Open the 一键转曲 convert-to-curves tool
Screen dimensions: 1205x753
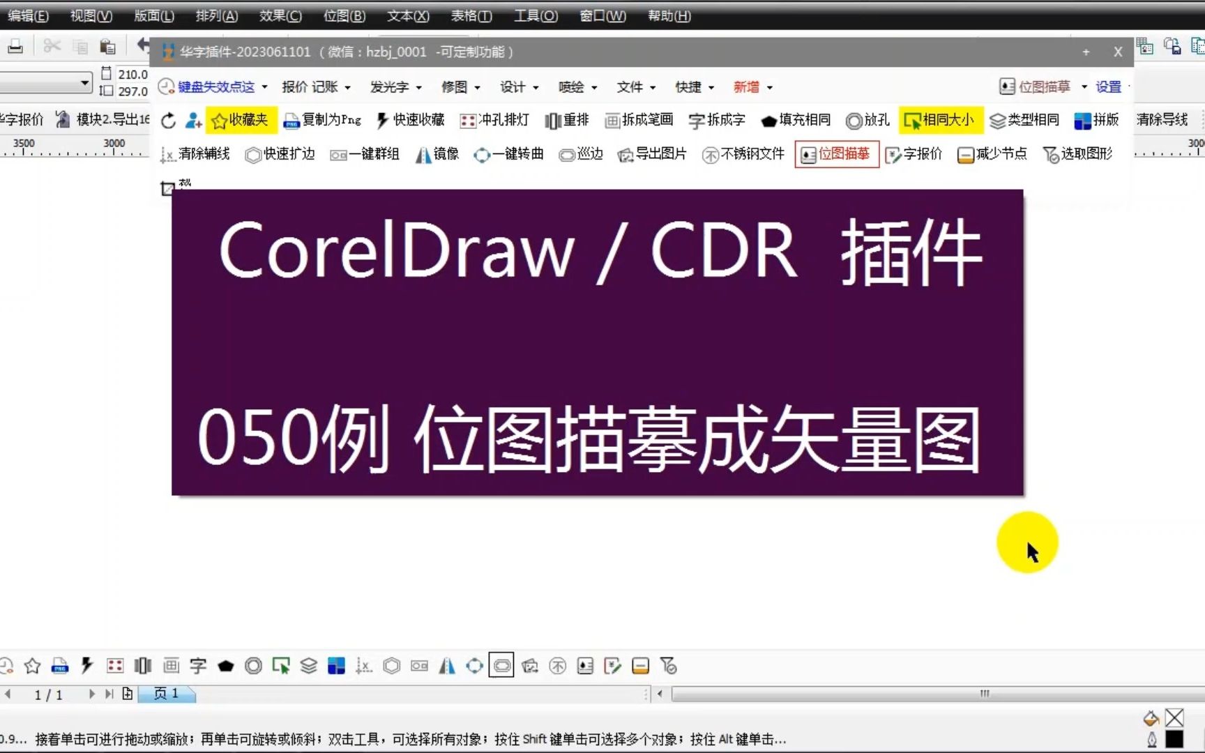coord(508,154)
